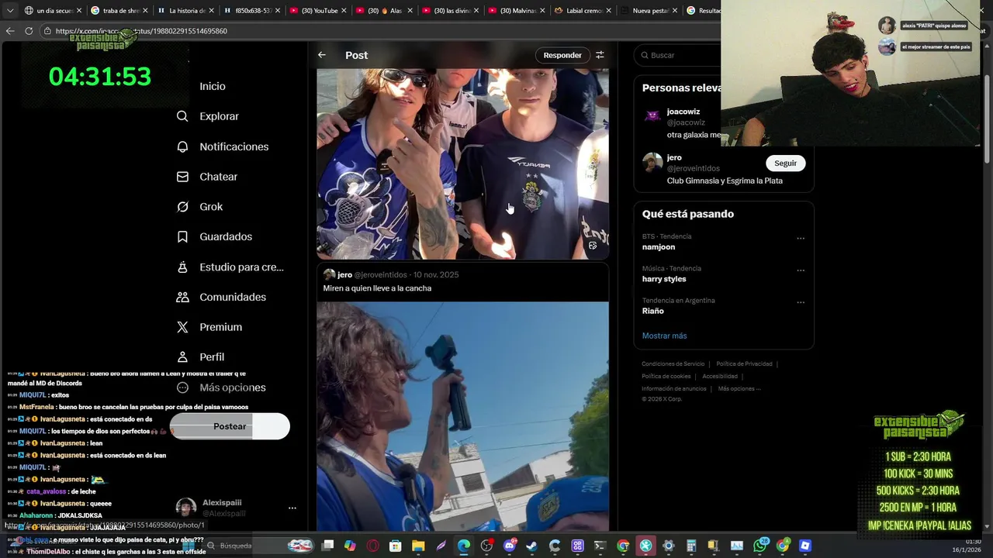Image resolution: width=993 pixels, height=558 pixels.
Task: Open Política de cookies link
Action: click(x=666, y=376)
